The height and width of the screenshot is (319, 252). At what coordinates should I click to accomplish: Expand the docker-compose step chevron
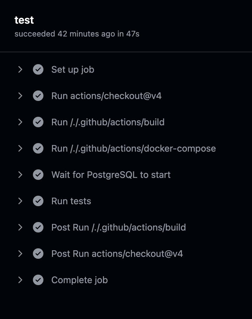(x=20, y=149)
